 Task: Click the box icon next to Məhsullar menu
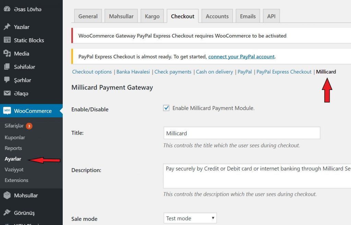[x=7, y=195]
